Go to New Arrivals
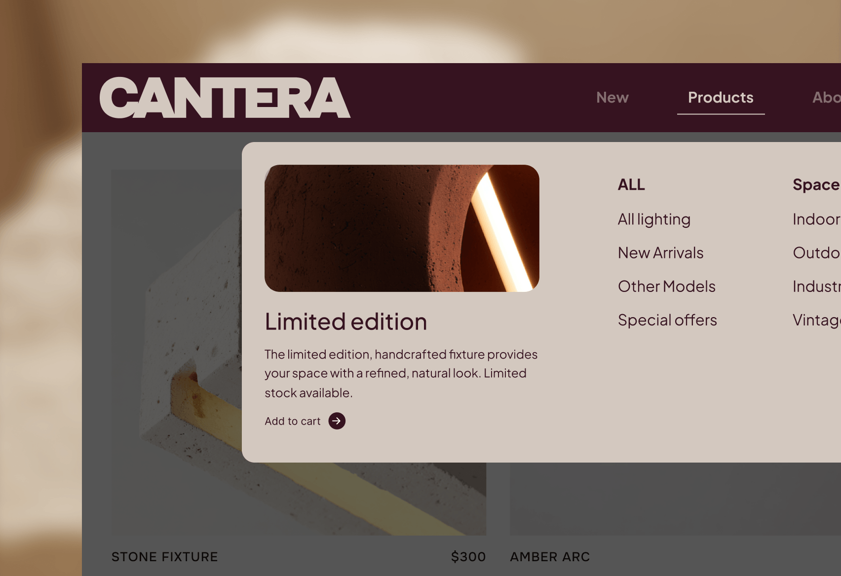This screenshot has width=841, height=576. [660, 253]
